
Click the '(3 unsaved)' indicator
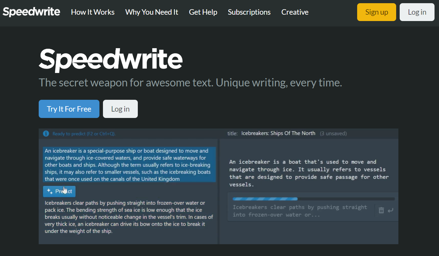coord(333,134)
